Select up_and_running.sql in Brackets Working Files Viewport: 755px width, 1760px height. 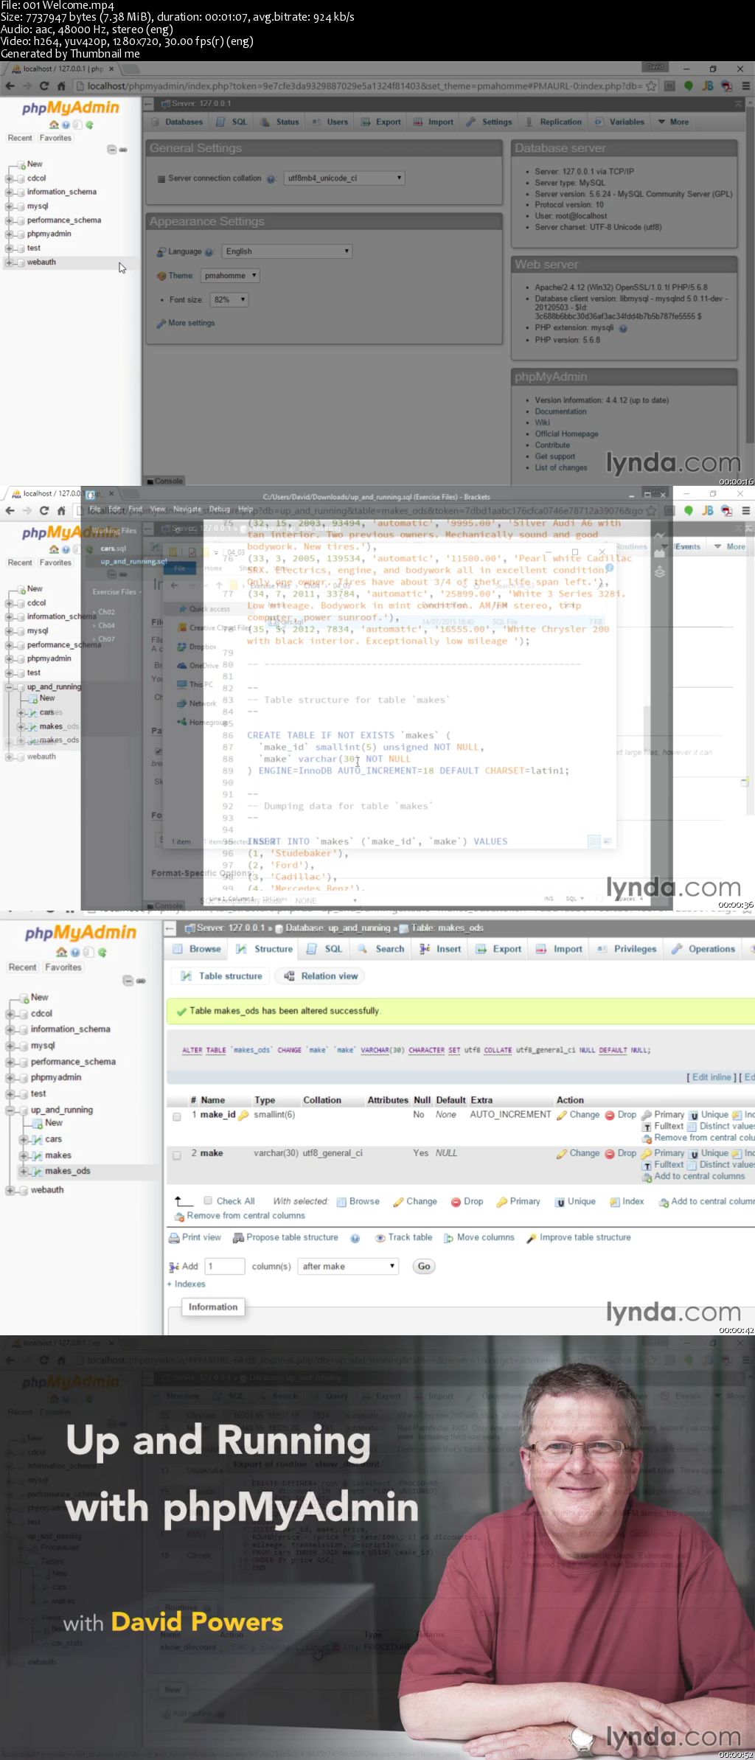[133, 561]
